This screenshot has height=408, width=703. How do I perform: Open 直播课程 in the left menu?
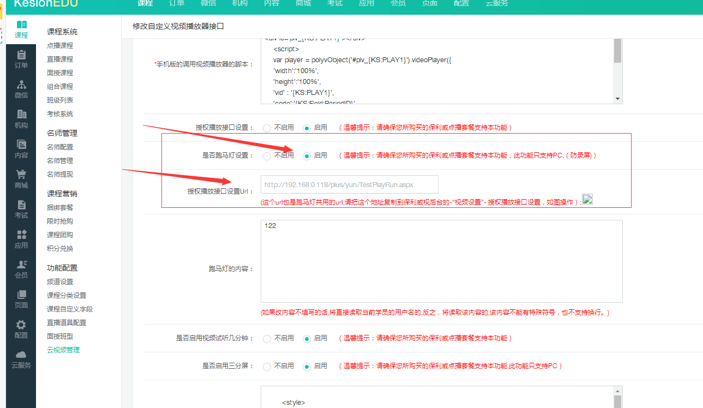click(60, 59)
